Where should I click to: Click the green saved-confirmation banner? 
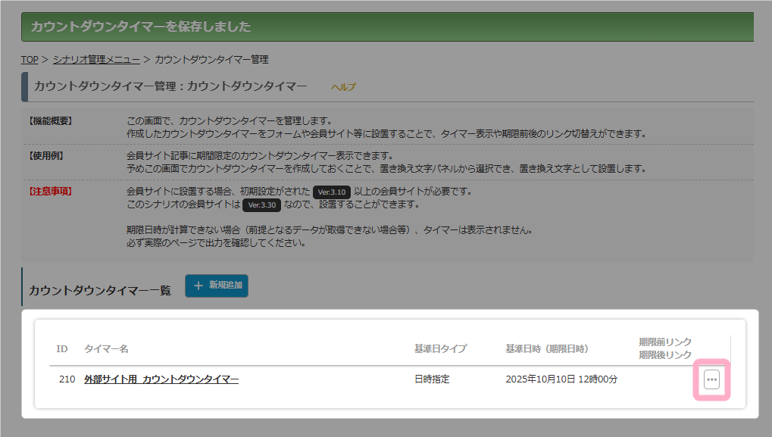(386, 27)
